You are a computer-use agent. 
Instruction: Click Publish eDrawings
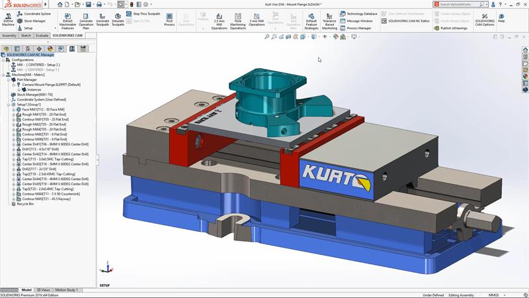pyautogui.click(x=450, y=28)
